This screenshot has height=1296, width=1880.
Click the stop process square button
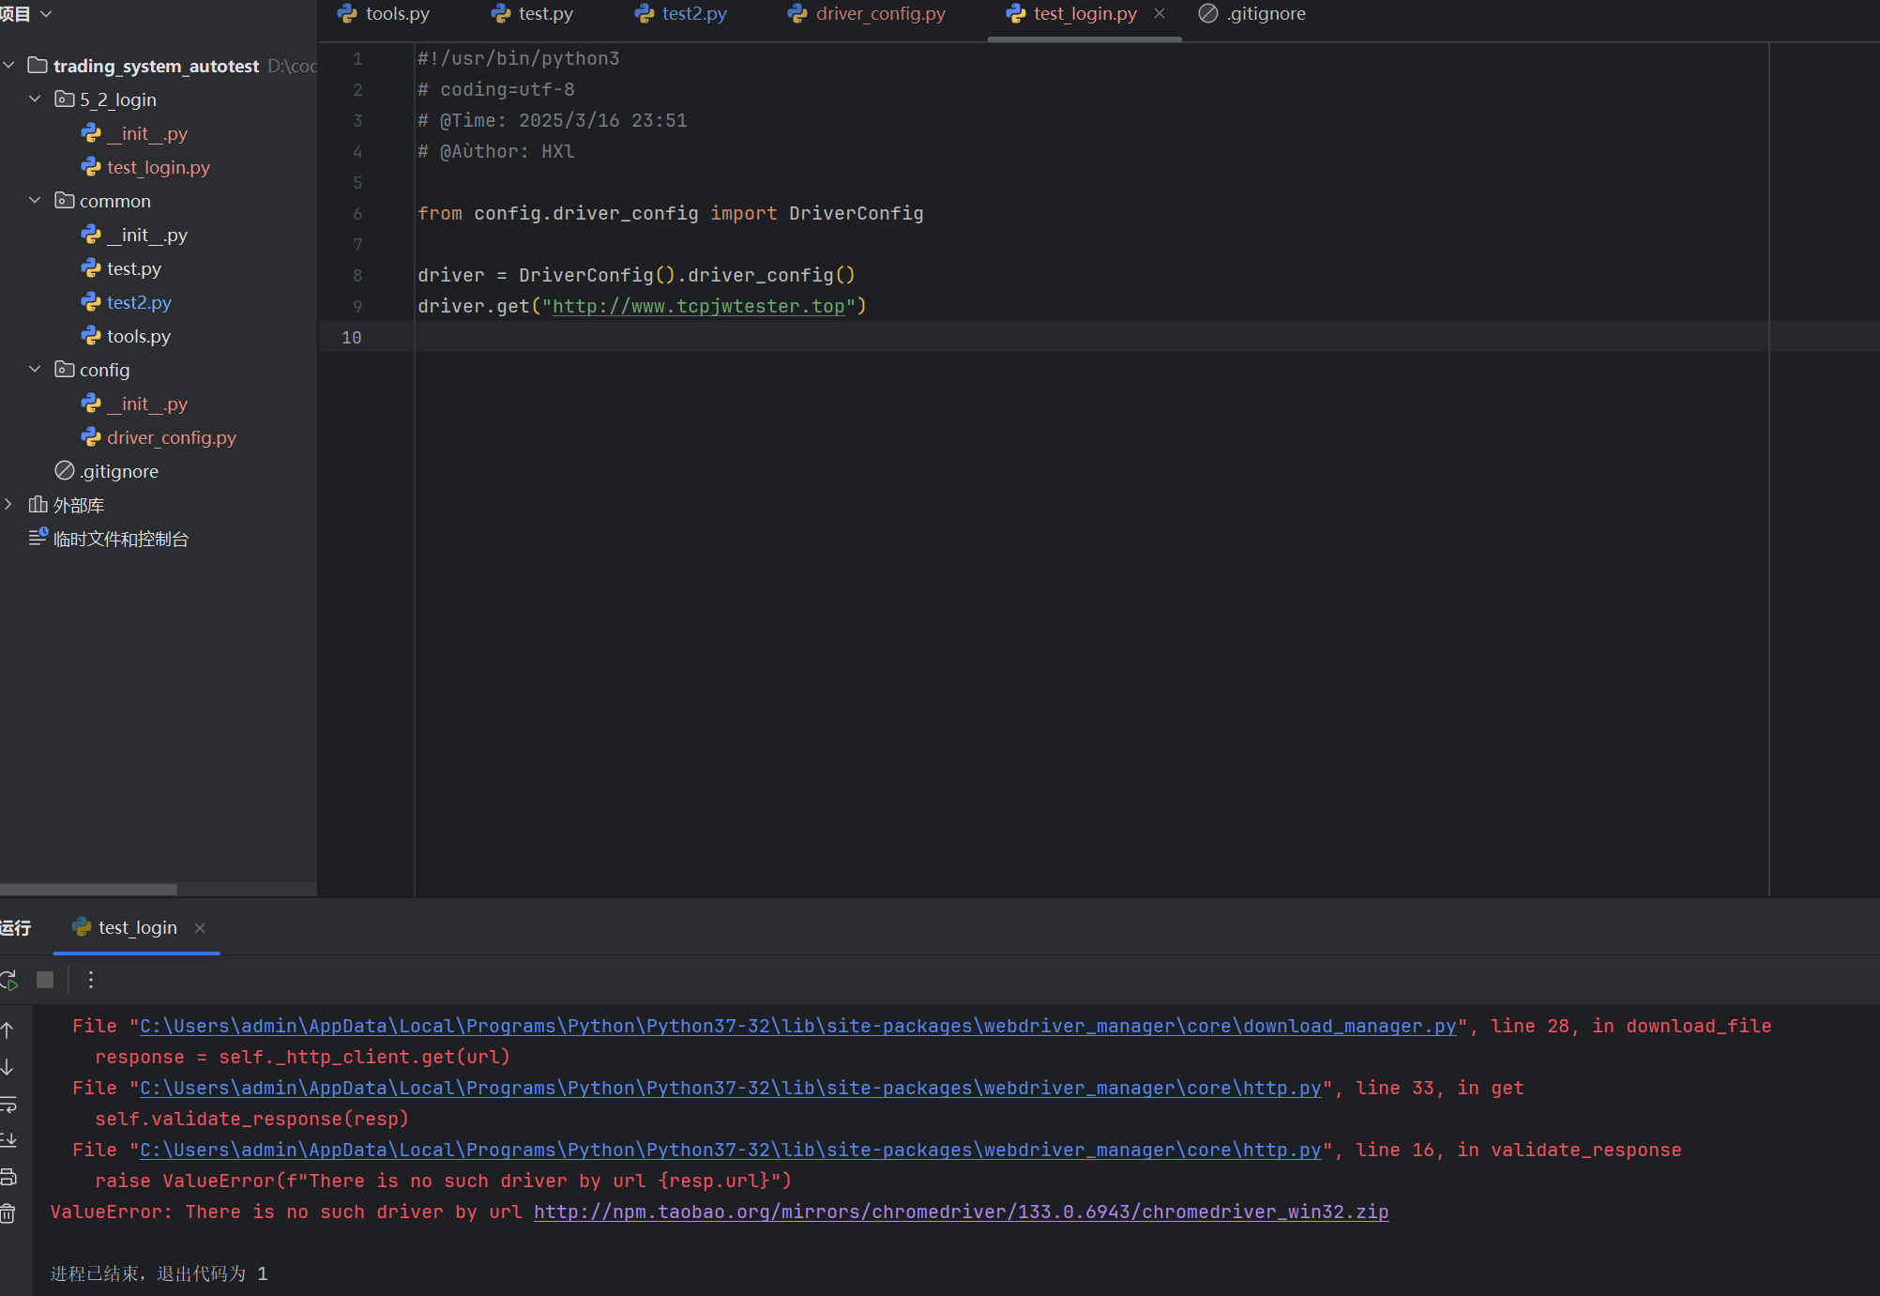click(45, 980)
